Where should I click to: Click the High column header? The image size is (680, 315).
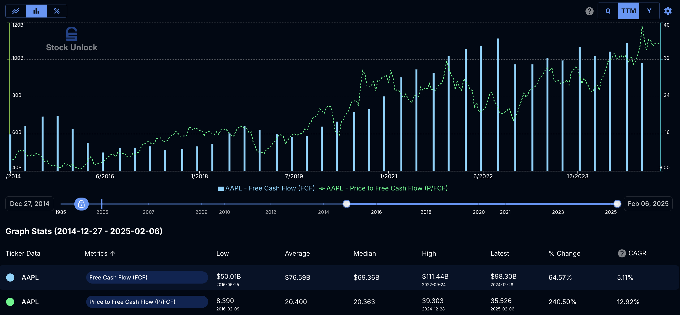click(429, 253)
